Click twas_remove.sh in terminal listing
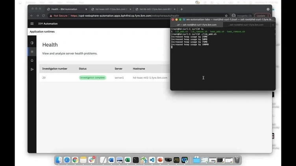 (236, 32)
